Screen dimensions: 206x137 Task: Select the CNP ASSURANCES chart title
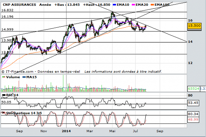point(19,5)
